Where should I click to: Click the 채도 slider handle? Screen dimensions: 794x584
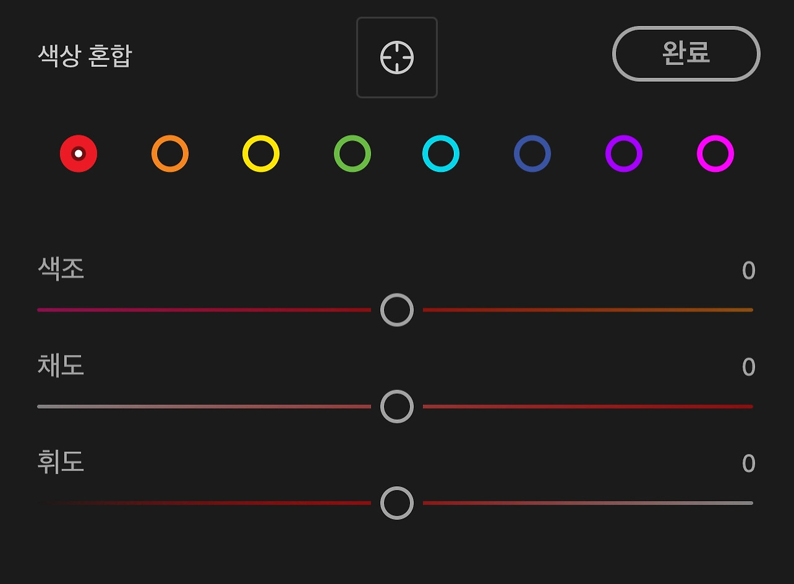pos(397,407)
